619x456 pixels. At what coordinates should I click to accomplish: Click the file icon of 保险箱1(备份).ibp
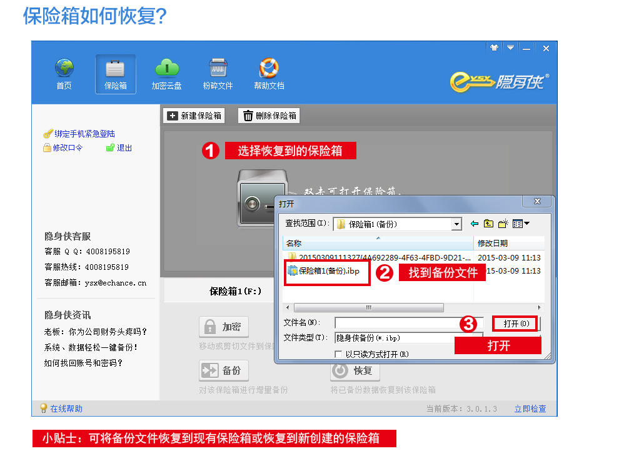pos(293,270)
